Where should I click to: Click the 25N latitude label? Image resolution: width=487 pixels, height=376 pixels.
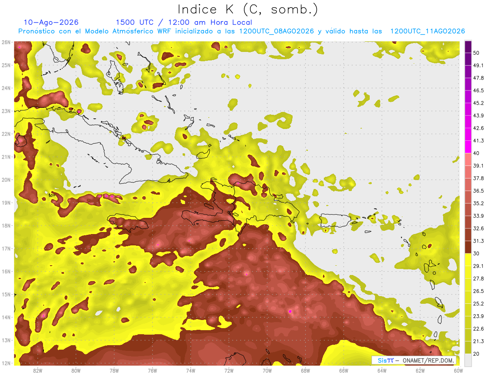pos(6,65)
